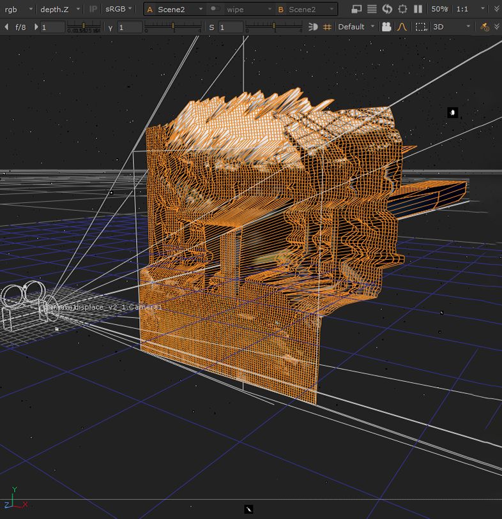Click the camera lock icon
Screen dimensions: 502x519
pyautogui.click(x=386, y=27)
